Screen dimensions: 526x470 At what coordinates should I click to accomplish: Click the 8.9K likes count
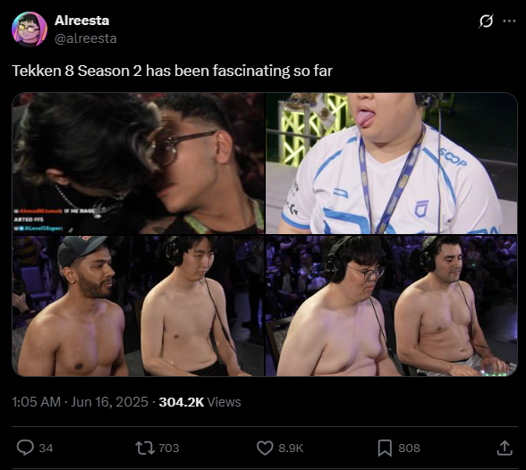[x=291, y=449]
